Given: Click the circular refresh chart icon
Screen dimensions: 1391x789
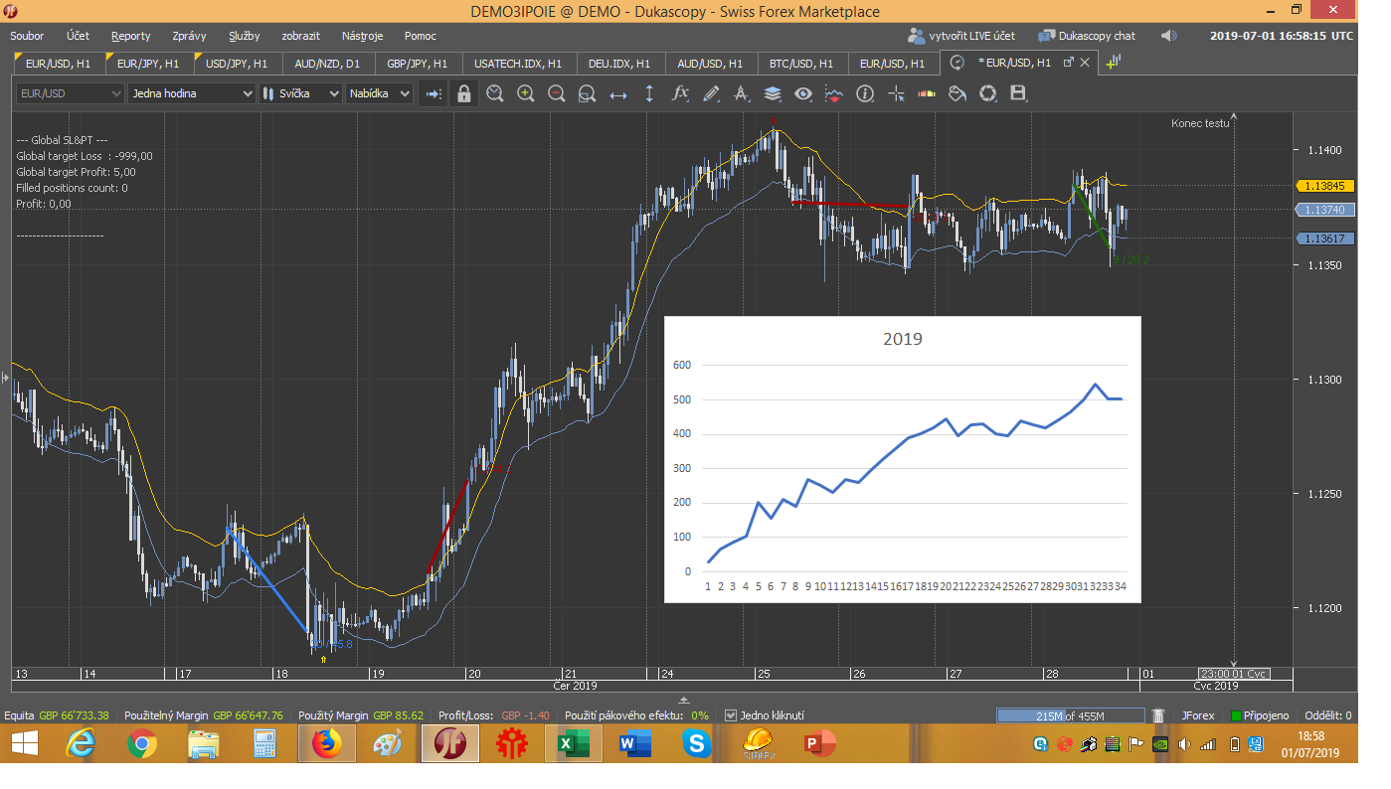Looking at the screenshot, I should point(988,93).
